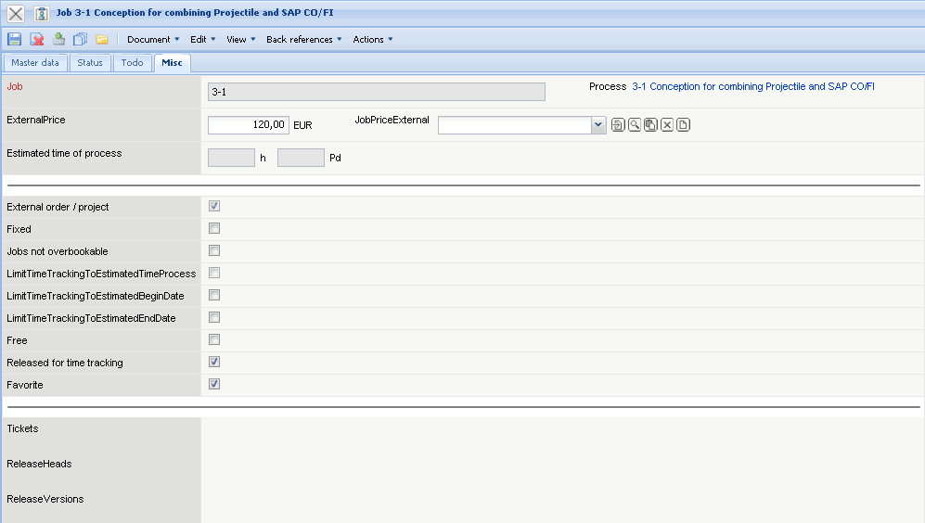The width and height of the screenshot is (925, 523).
Task: Click the ExternalPrice label
Action: tap(36, 120)
